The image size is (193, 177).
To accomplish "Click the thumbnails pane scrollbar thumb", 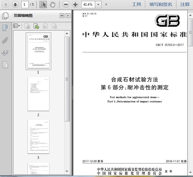I will (x=67, y=79).
